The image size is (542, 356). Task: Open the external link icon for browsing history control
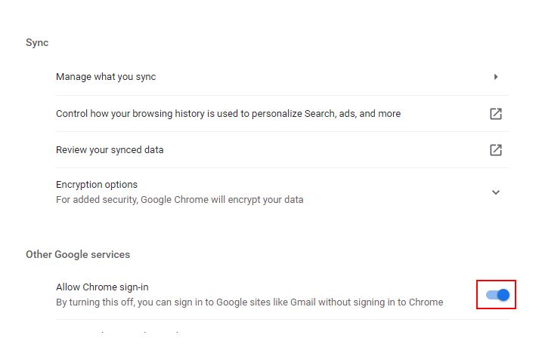pos(496,114)
